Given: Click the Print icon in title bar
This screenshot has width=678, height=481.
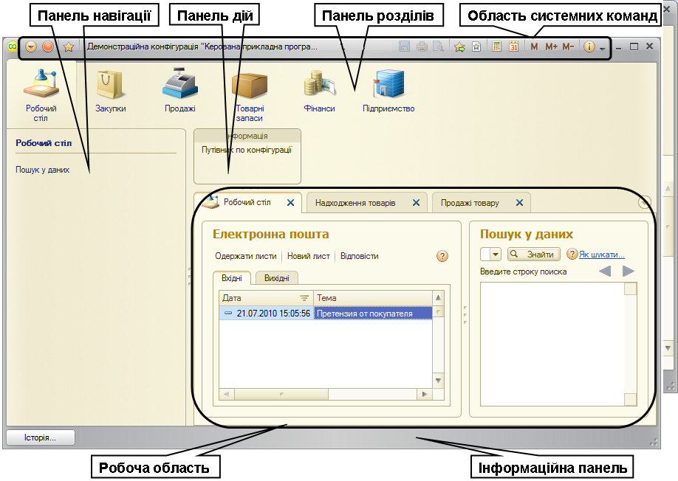Looking at the screenshot, I should click(x=422, y=46).
